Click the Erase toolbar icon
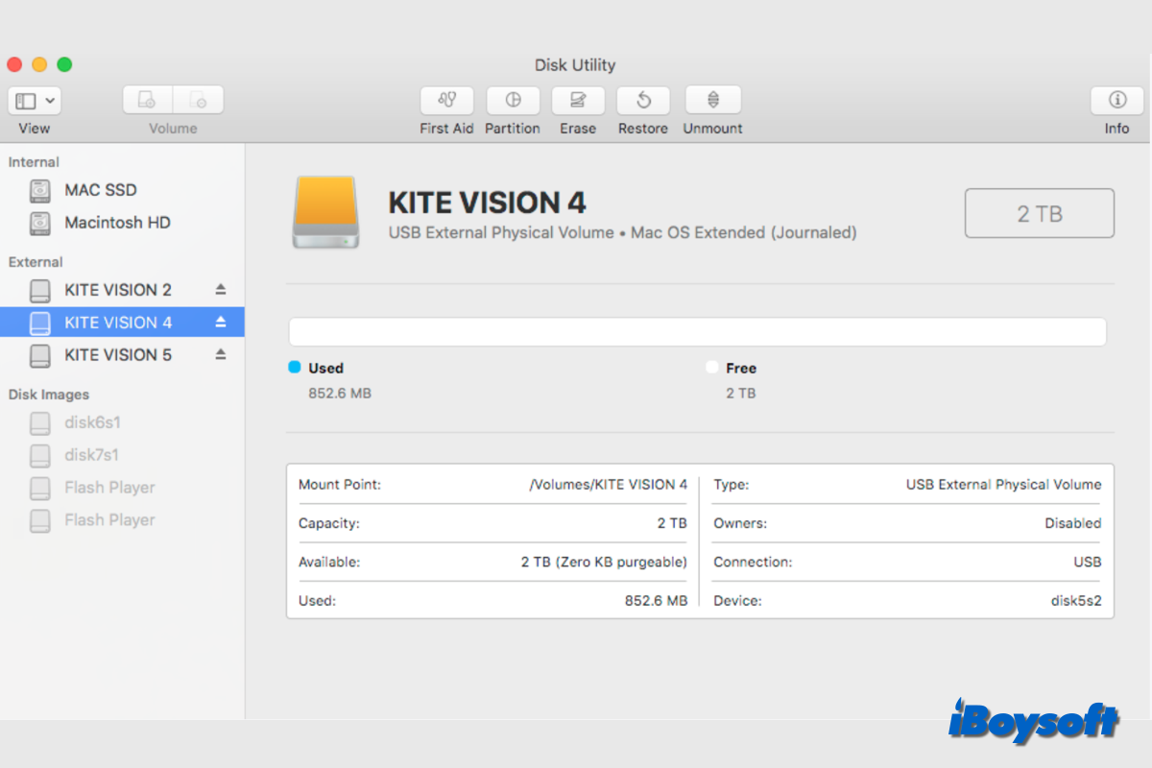 click(x=578, y=101)
